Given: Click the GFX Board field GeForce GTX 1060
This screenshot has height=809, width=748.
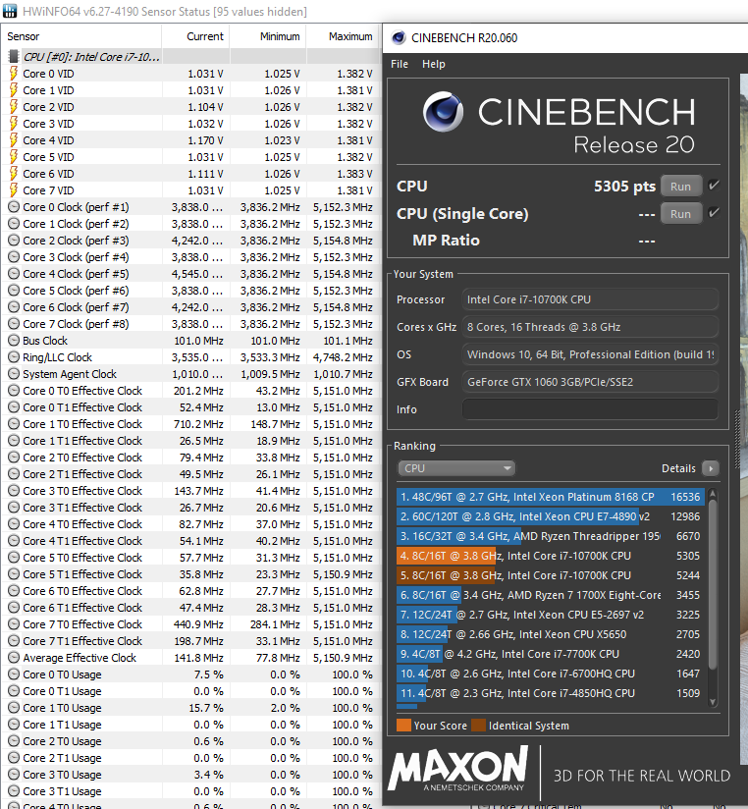Looking at the screenshot, I should pyautogui.click(x=590, y=382).
